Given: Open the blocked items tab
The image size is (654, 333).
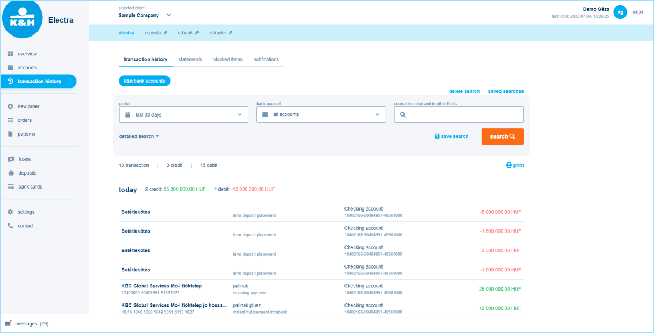Looking at the screenshot, I should [x=227, y=59].
